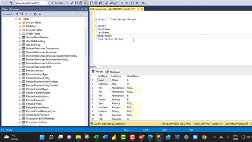Viewport: 252px width, 142px height.
Task: Expand the Person.Address table node
Action: (20, 71)
